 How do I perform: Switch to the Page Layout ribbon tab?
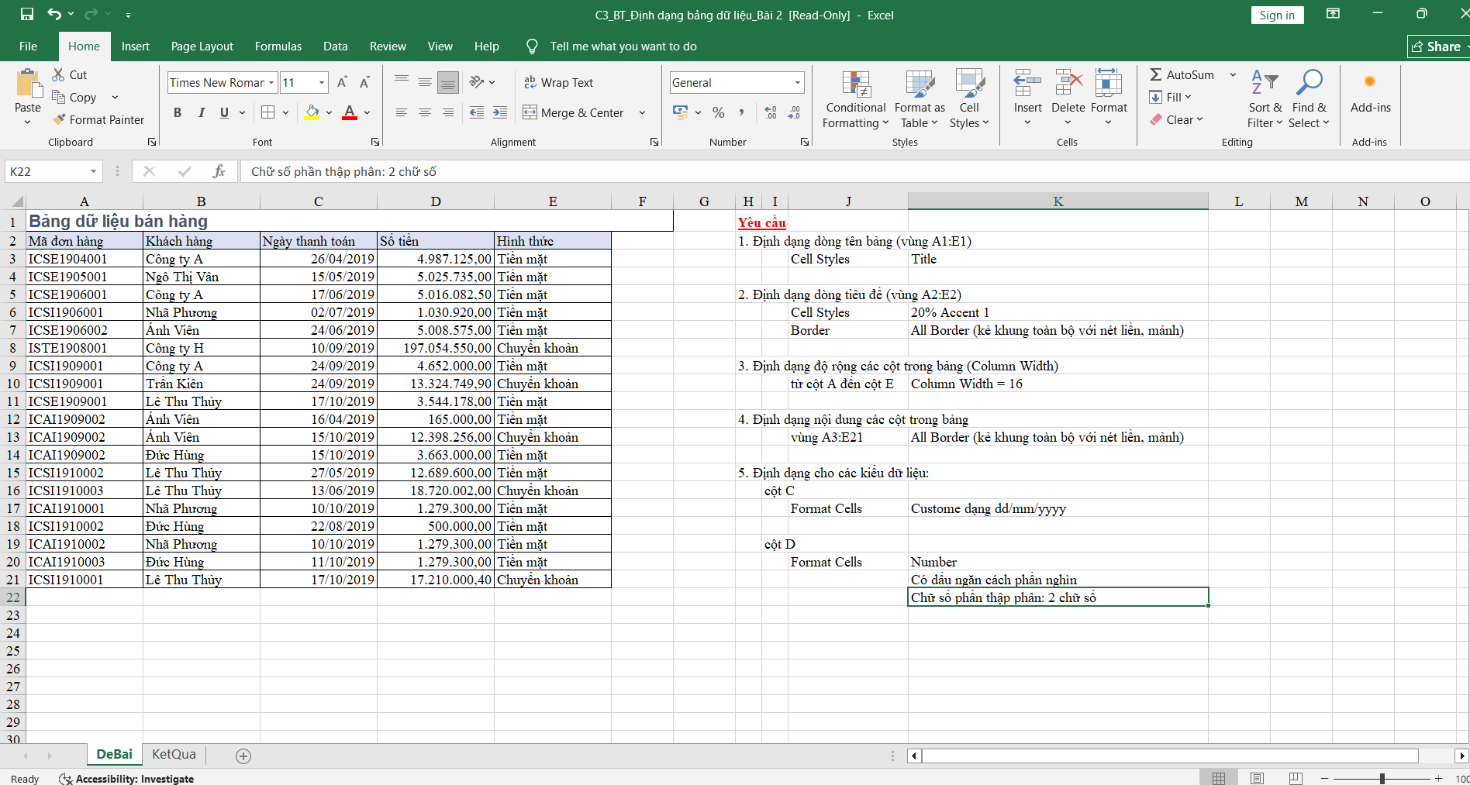[202, 46]
